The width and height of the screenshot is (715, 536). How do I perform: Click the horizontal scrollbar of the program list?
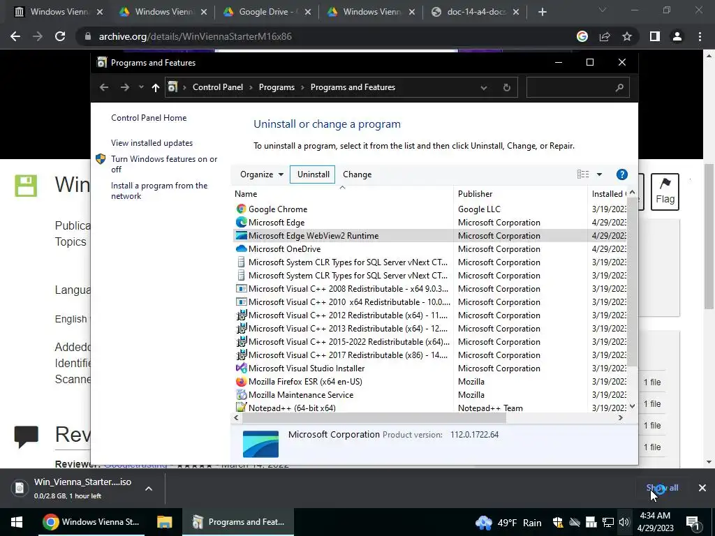pyautogui.click(x=373, y=417)
